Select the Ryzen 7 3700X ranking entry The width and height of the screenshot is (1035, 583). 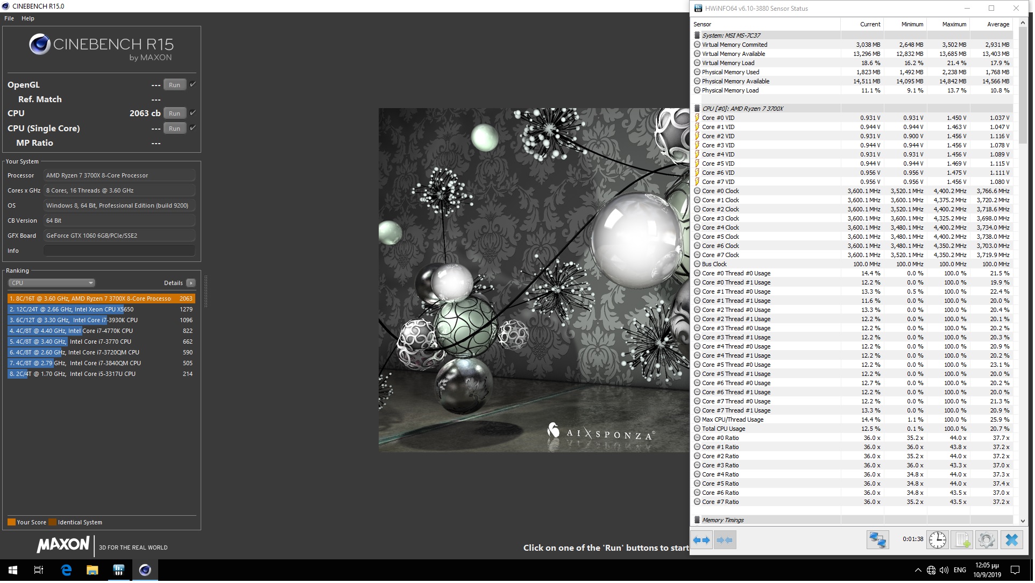[x=101, y=299]
